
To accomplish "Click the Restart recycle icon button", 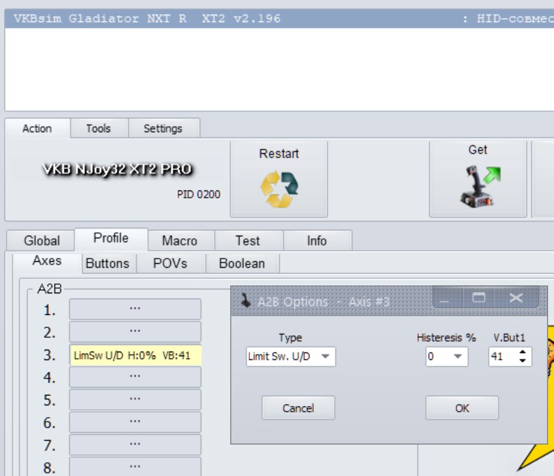I will pyautogui.click(x=279, y=179).
